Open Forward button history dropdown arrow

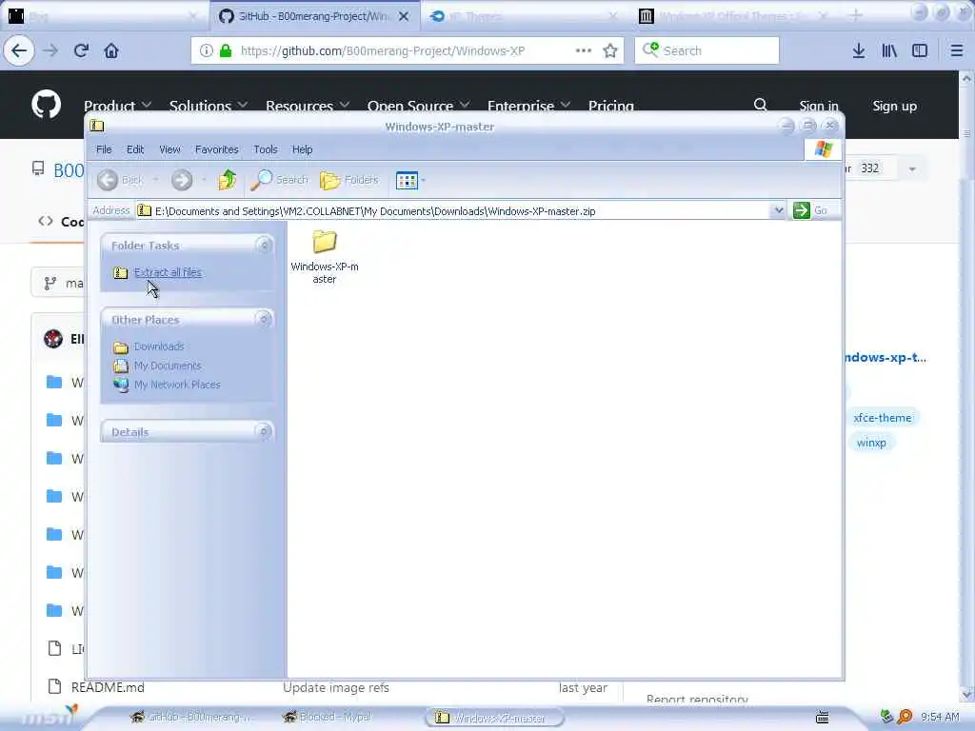[204, 180]
